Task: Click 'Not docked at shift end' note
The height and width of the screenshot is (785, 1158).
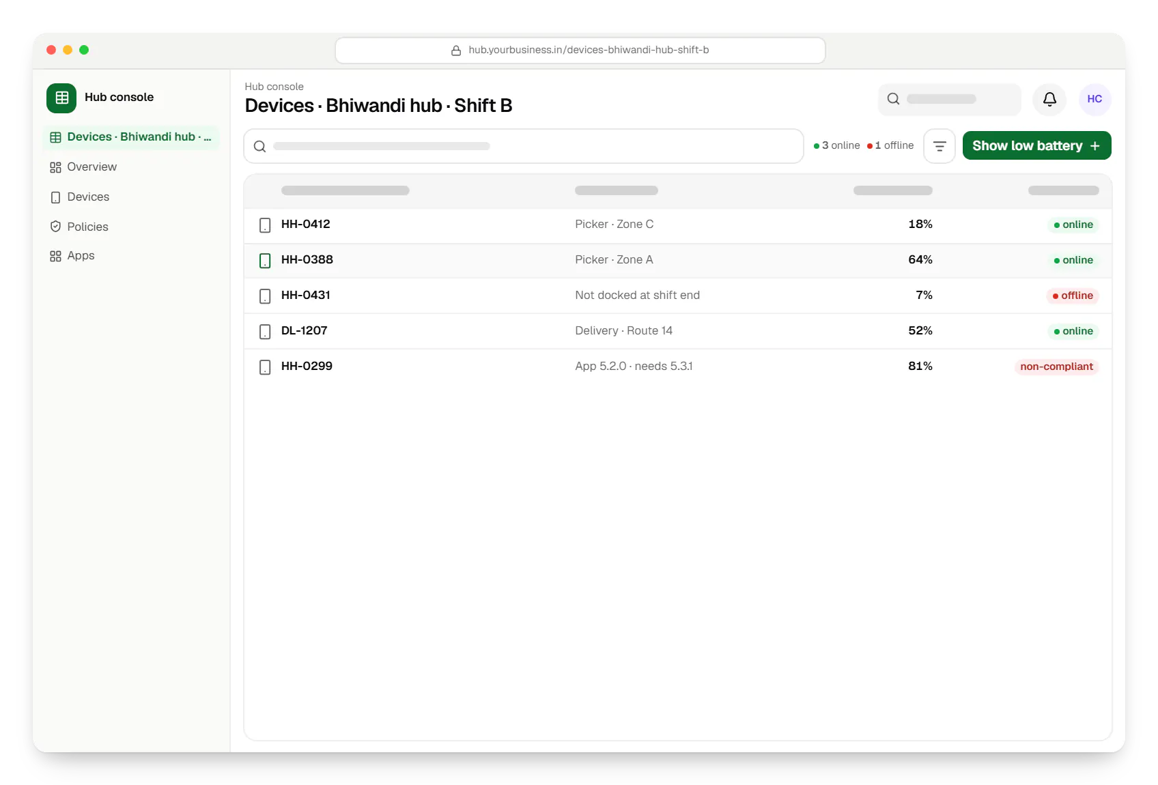Action: coord(637,295)
